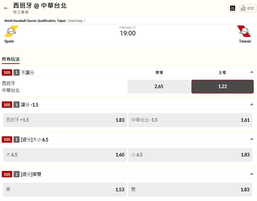Click the red 105 badge beside 不讓分
257x201 pixels.
(x=7, y=73)
